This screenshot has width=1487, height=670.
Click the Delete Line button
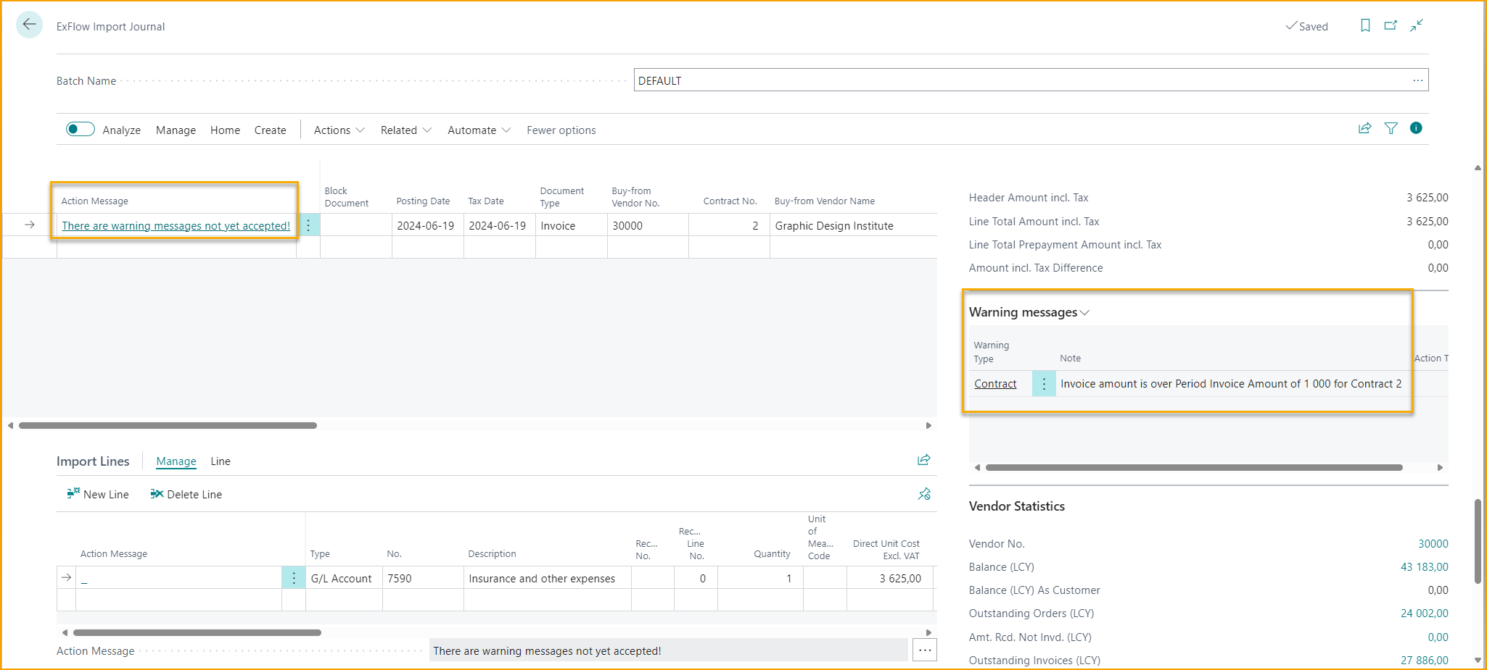click(x=186, y=495)
